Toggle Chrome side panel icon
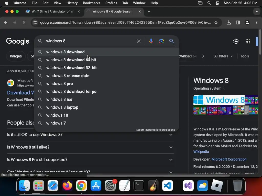Screen dimensions: 262x196 tap(238, 22)
